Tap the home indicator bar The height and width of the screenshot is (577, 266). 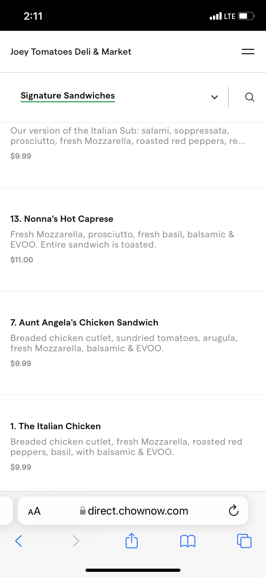click(133, 570)
